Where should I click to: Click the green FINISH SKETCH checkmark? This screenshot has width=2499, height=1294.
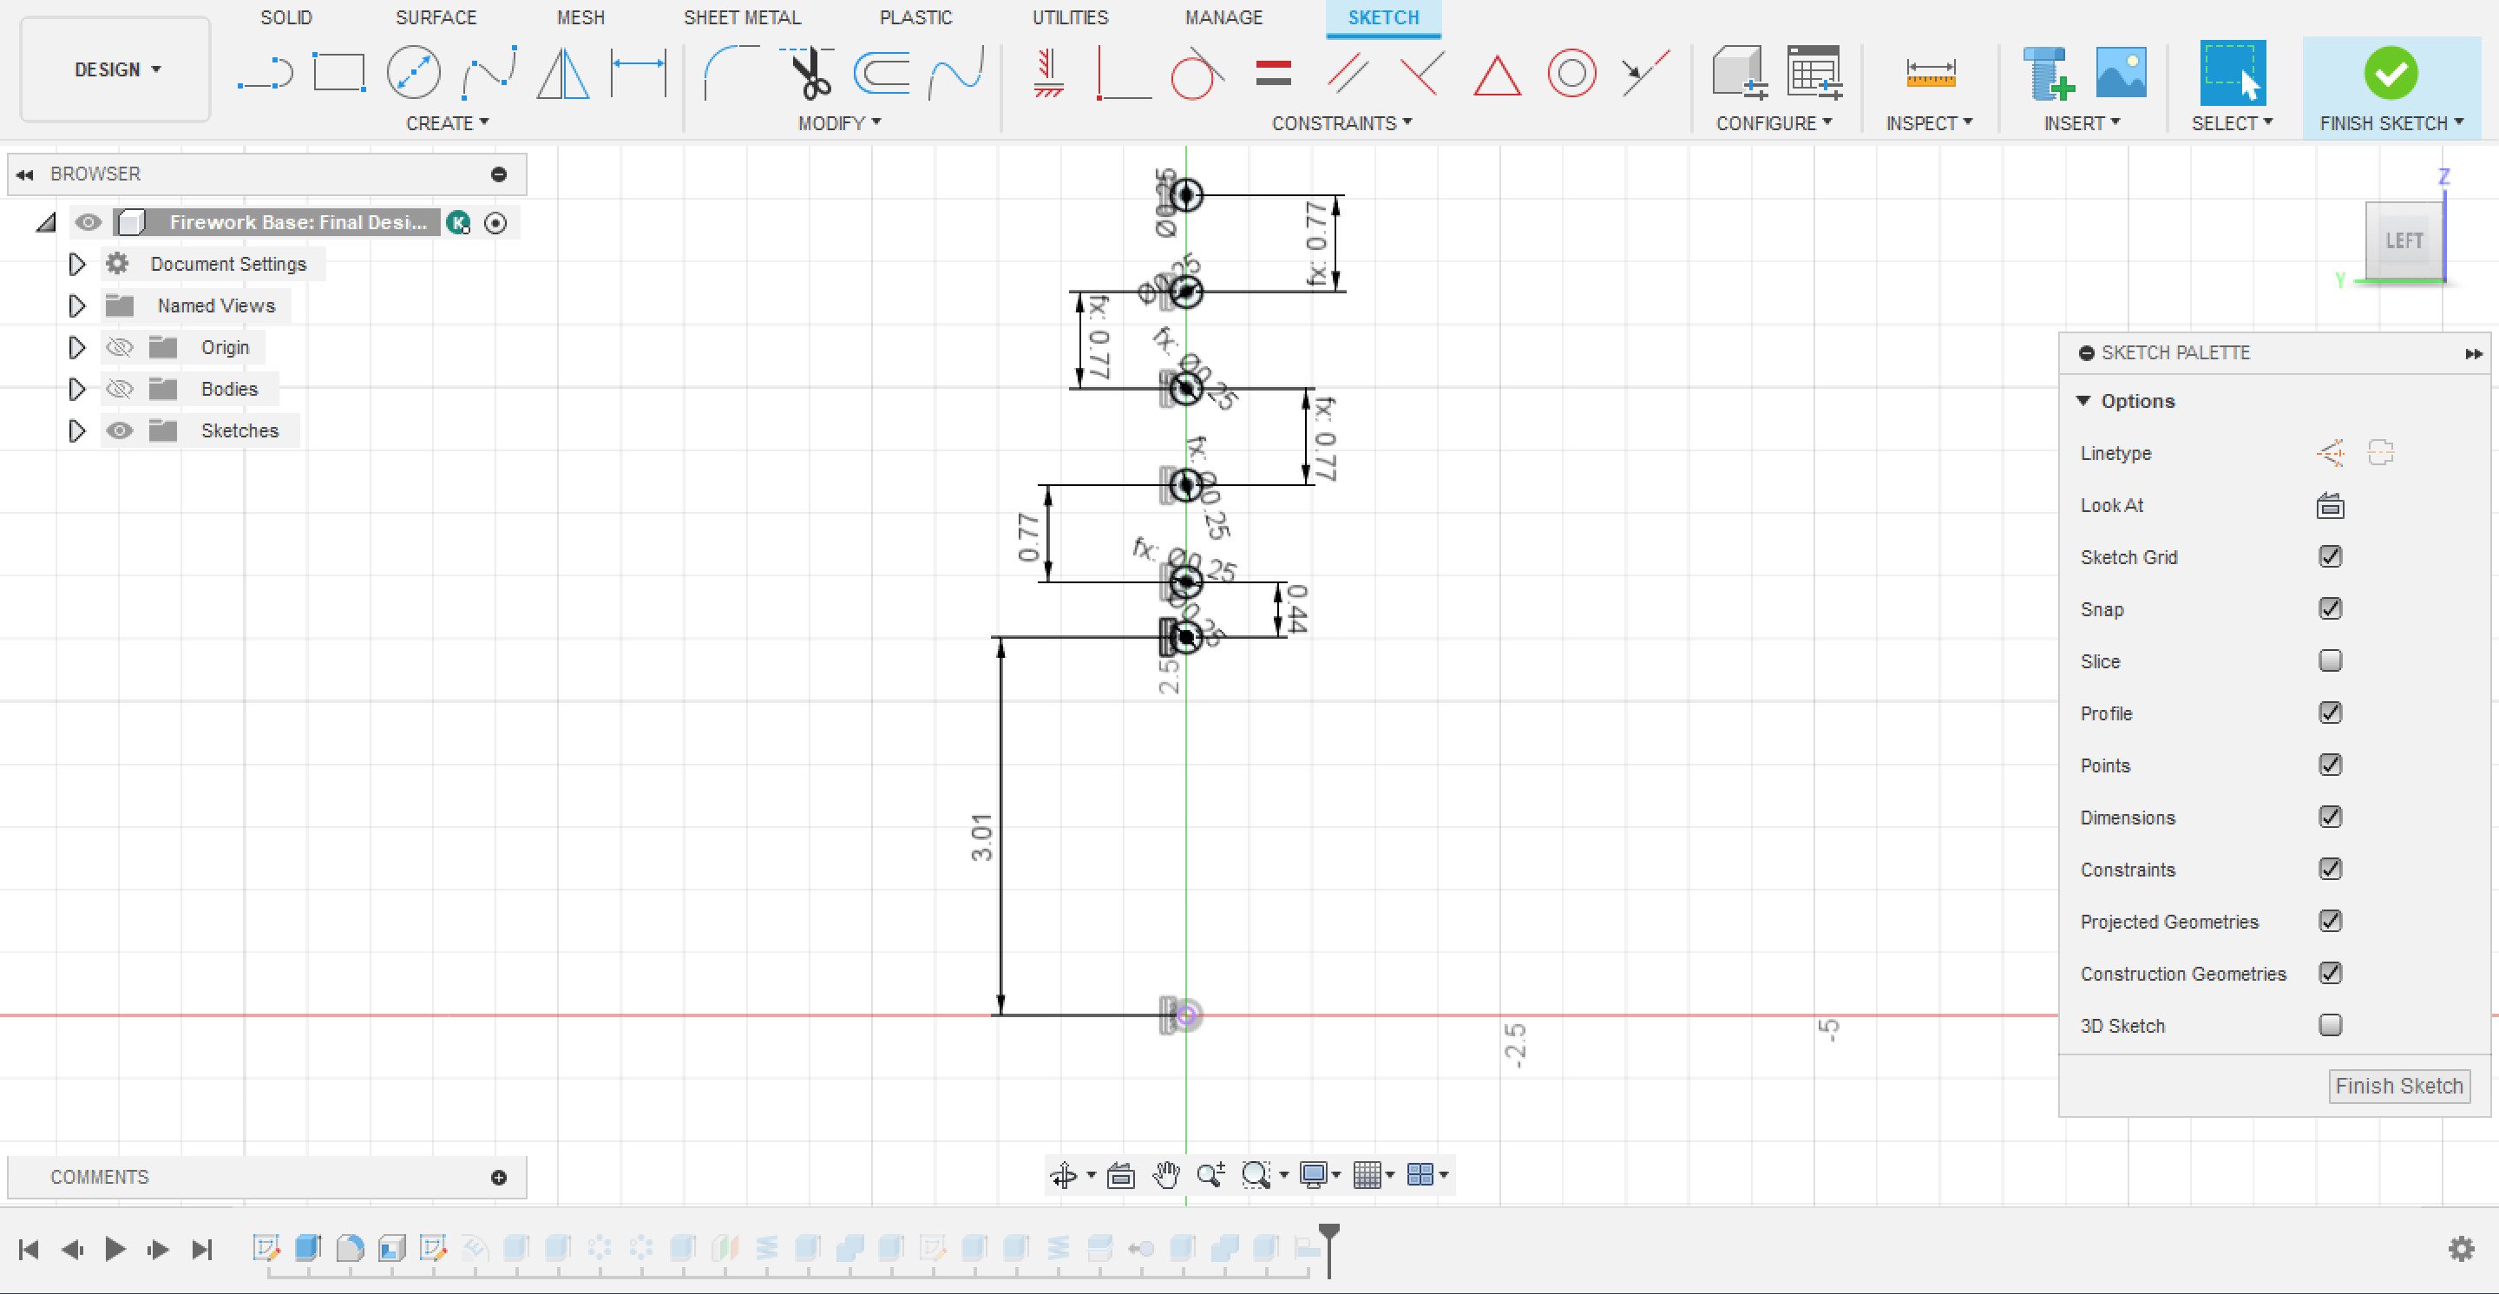[x=2391, y=73]
